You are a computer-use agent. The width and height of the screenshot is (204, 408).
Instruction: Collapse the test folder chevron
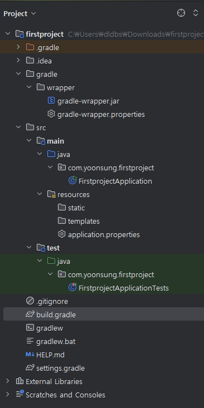tap(28, 248)
